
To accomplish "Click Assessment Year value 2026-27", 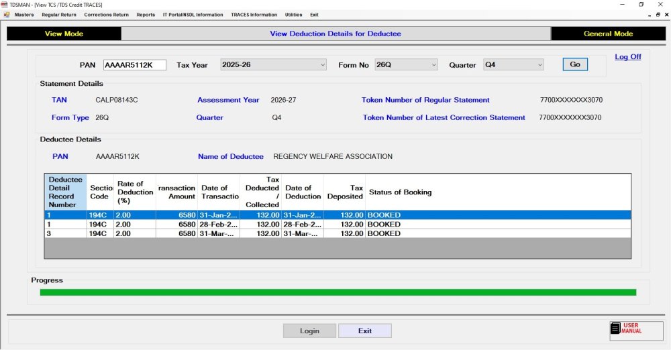I will coord(283,100).
